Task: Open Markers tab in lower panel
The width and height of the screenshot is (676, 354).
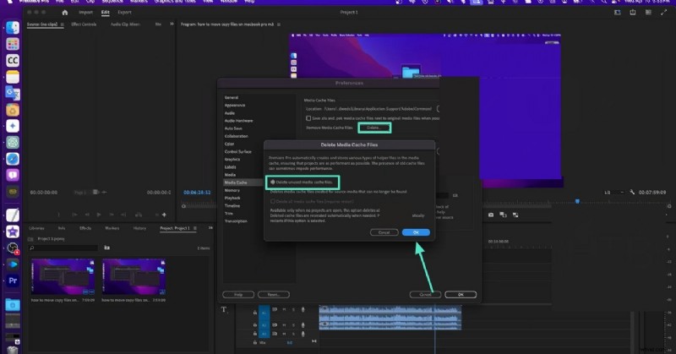Action: 112,228
